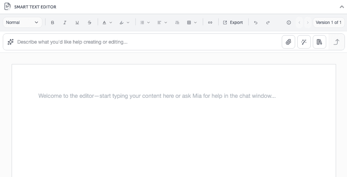The width and height of the screenshot is (347, 177).
Task: Submit the prompt with the arrow icon
Action: tap(336, 42)
